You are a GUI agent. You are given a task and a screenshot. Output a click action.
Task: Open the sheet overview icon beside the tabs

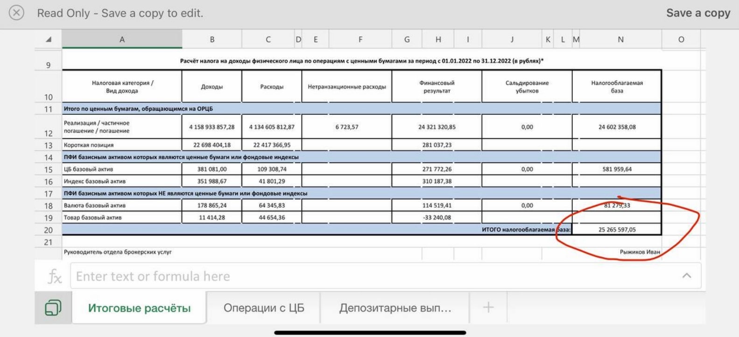(x=53, y=308)
